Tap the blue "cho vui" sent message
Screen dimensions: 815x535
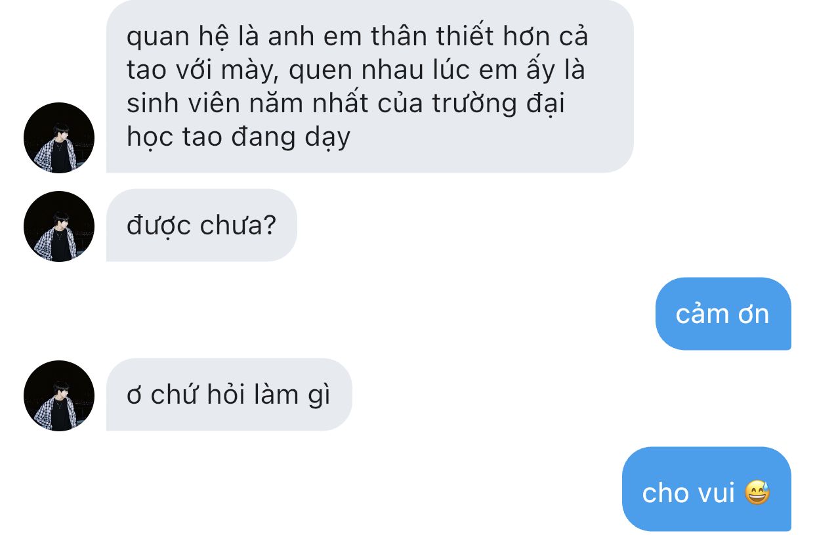pyautogui.click(x=707, y=489)
